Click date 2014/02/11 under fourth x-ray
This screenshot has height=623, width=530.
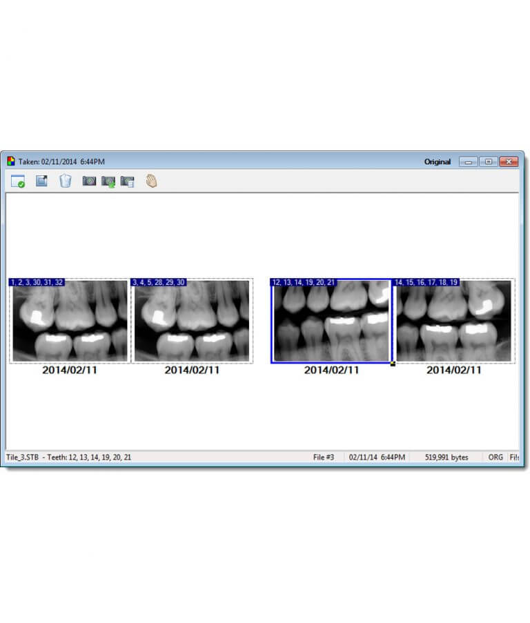tap(453, 370)
